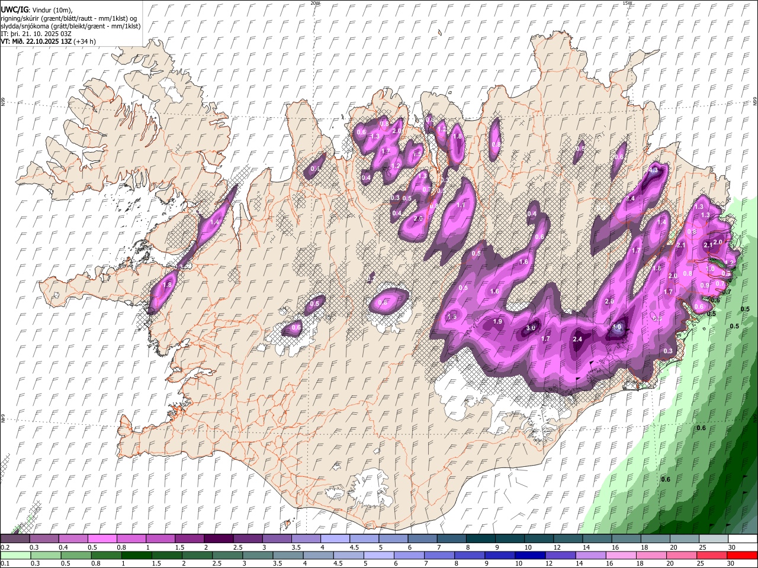Click the 'VT: Mið. 22.10.2025 13Z' valid time
The image size is (758, 568).
click(x=36, y=41)
